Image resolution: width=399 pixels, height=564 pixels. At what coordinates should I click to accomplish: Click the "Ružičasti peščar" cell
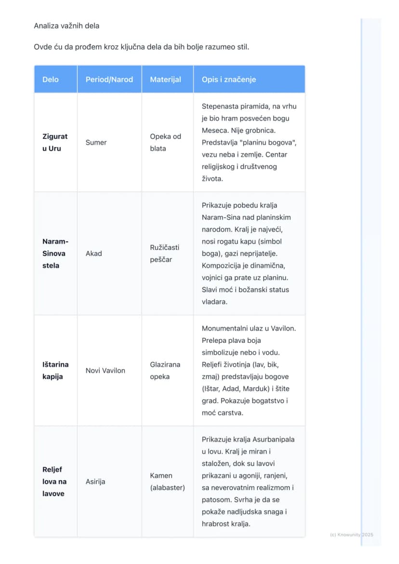tap(167, 254)
